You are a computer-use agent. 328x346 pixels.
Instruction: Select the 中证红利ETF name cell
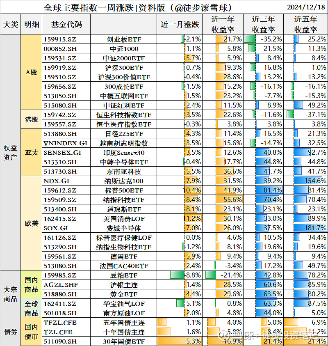coord(124,105)
